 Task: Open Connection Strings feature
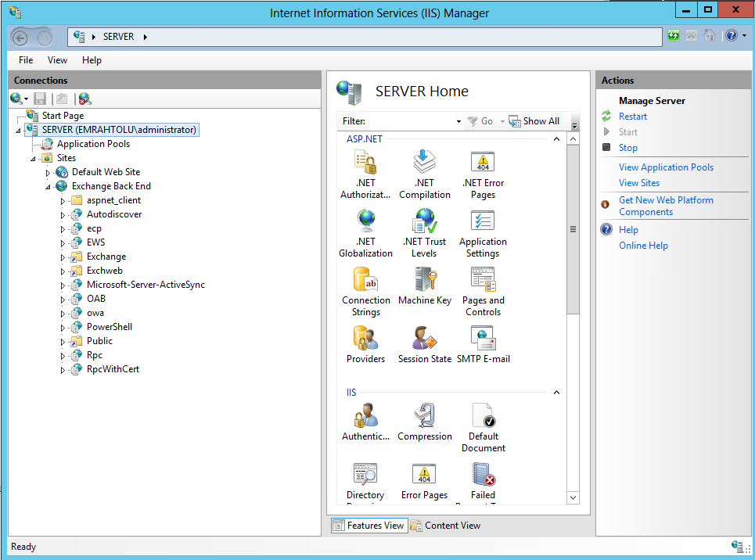click(365, 292)
